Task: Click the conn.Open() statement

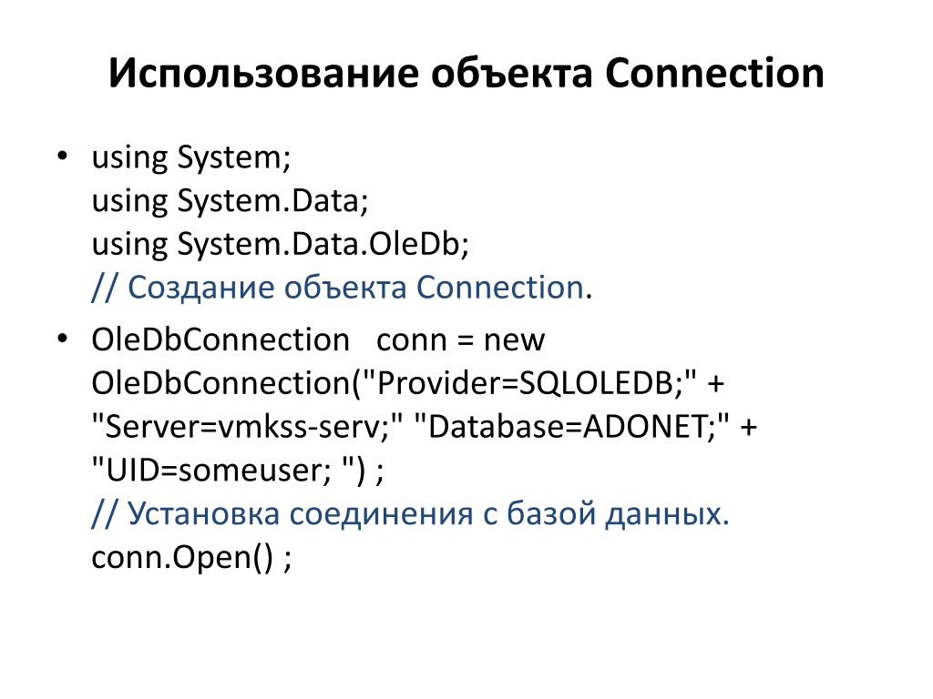Action: tap(191, 558)
